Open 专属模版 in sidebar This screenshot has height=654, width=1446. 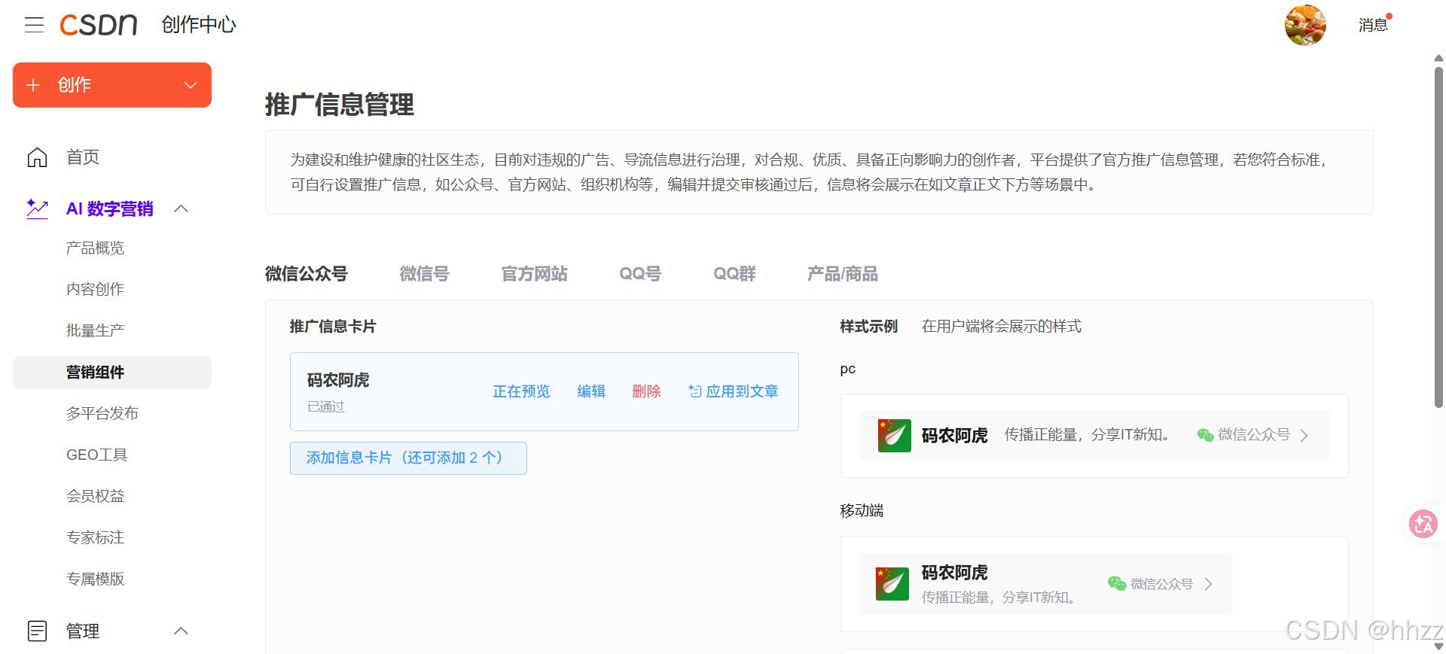pos(95,579)
